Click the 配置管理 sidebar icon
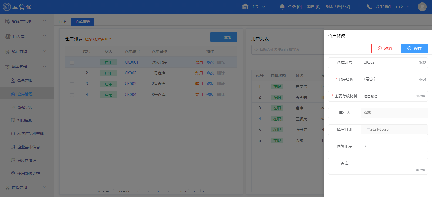 (8, 67)
